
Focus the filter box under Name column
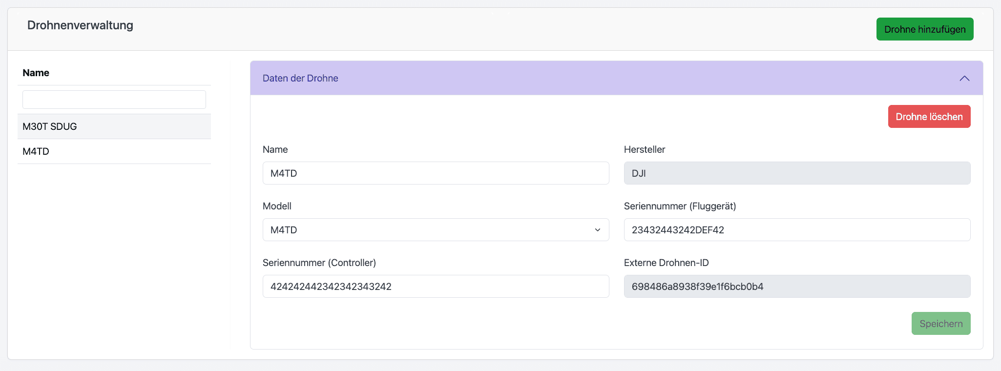point(114,100)
